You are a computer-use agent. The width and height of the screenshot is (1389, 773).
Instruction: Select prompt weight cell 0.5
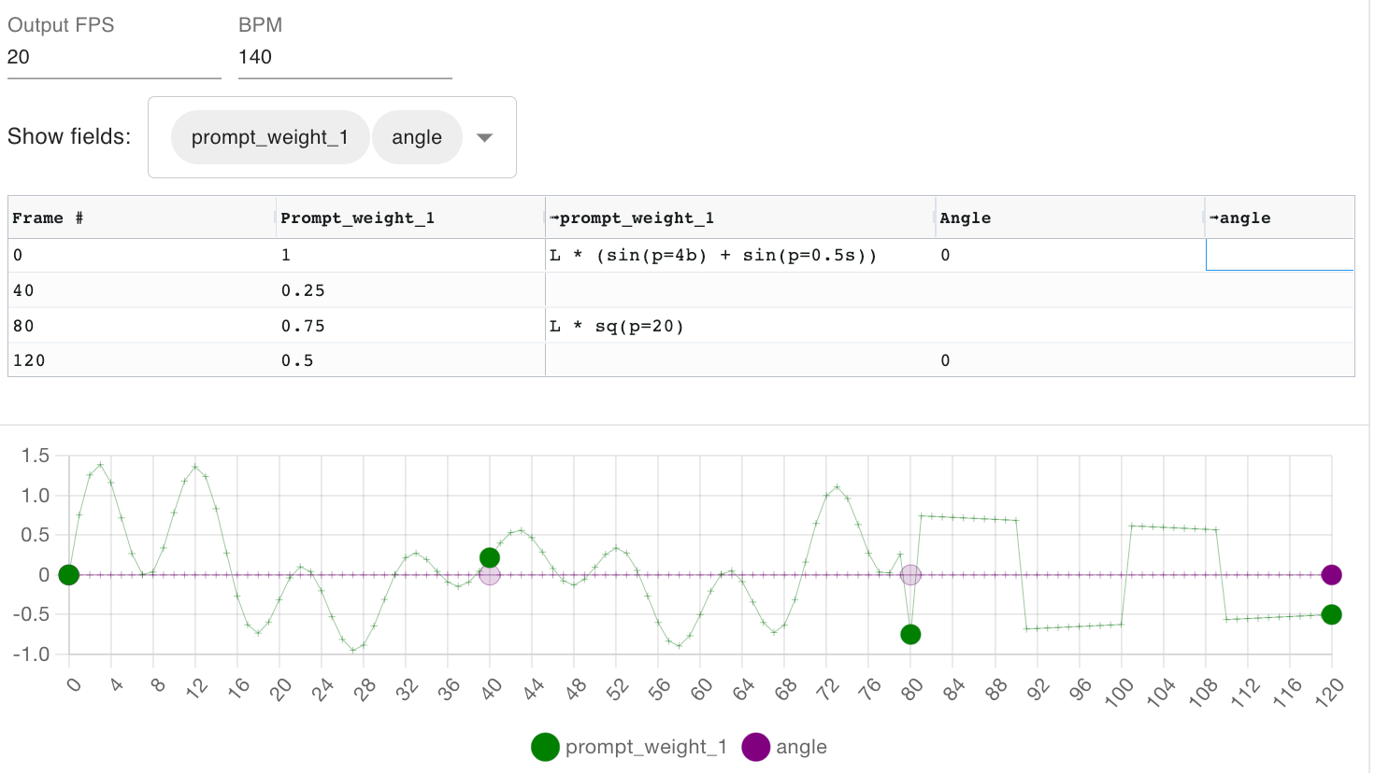click(410, 360)
